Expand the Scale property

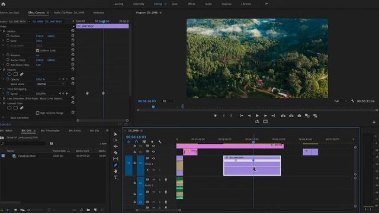(x=3, y=41)
